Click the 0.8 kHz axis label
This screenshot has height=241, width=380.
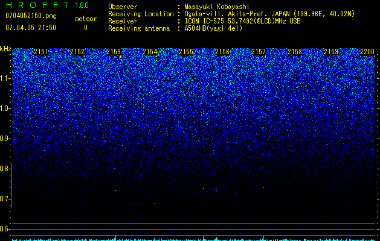pos(4,169)
